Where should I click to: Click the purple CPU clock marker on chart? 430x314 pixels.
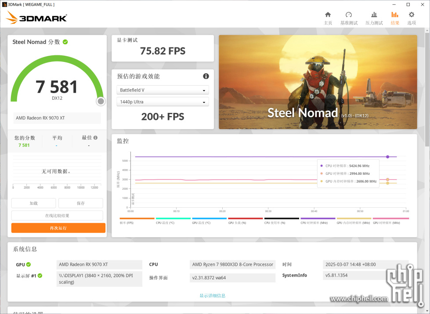[x=387, y=157]
